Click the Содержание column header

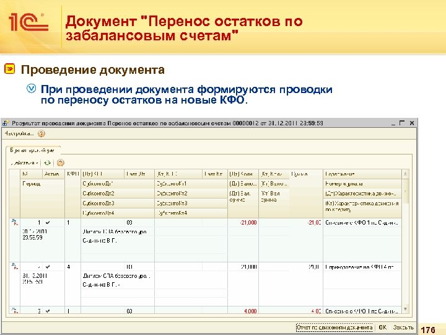tap(362, 174)
